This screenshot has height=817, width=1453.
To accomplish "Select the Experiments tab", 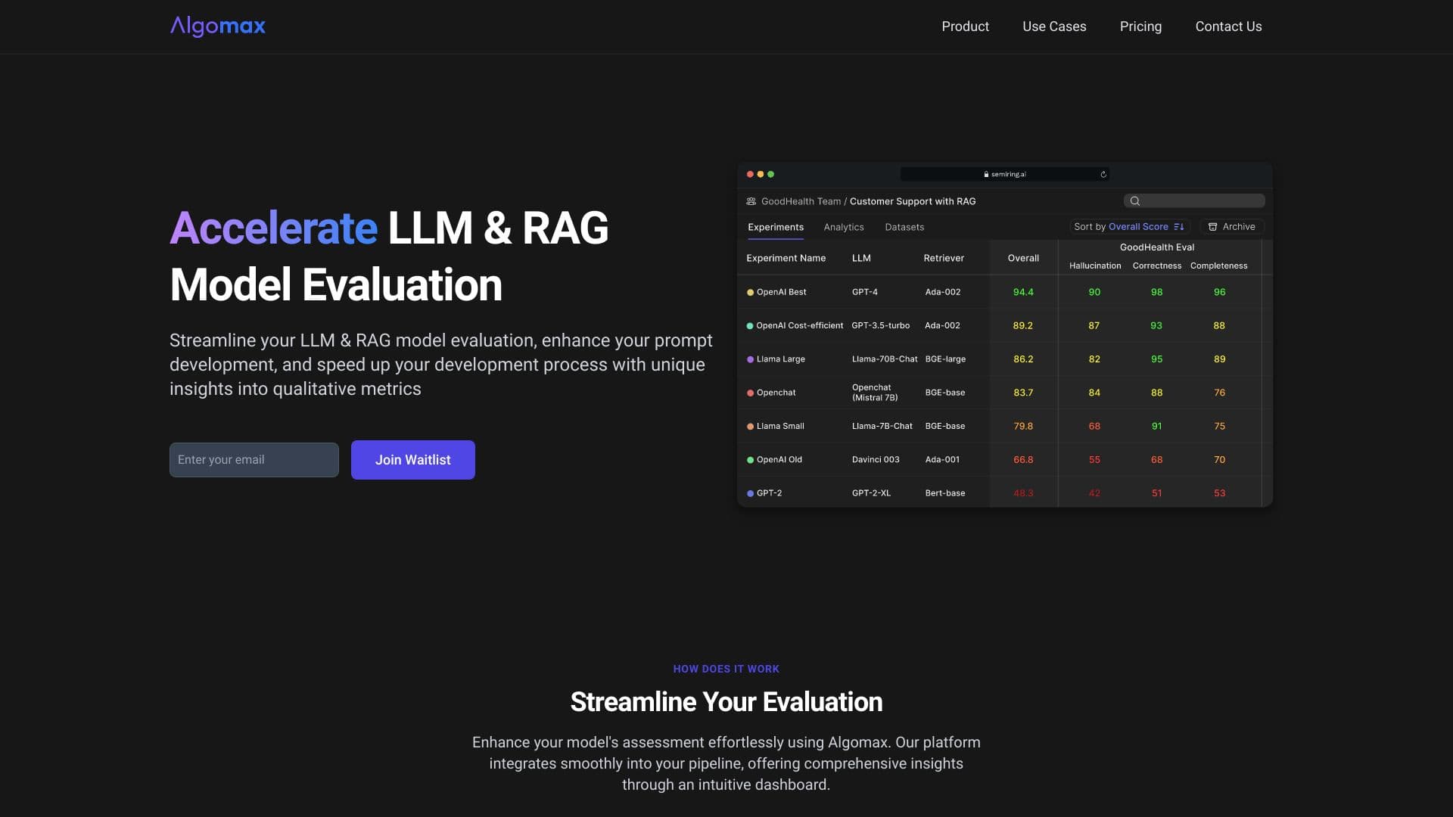I will 775,227.
